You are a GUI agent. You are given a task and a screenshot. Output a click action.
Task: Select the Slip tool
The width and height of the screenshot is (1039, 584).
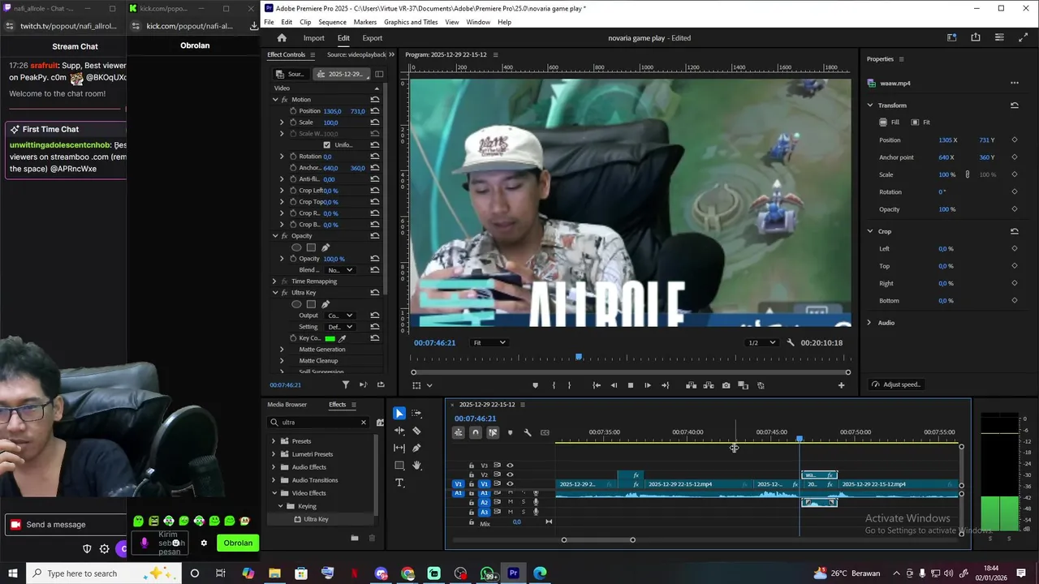tap(399, 448)
